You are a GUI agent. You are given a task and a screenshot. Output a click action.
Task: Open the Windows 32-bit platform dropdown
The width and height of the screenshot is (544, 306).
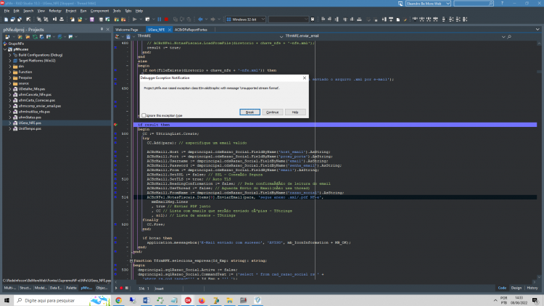(246, 20)
